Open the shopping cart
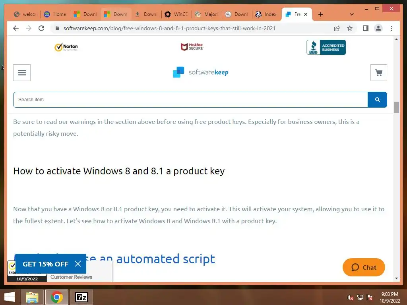 point(379,73)
